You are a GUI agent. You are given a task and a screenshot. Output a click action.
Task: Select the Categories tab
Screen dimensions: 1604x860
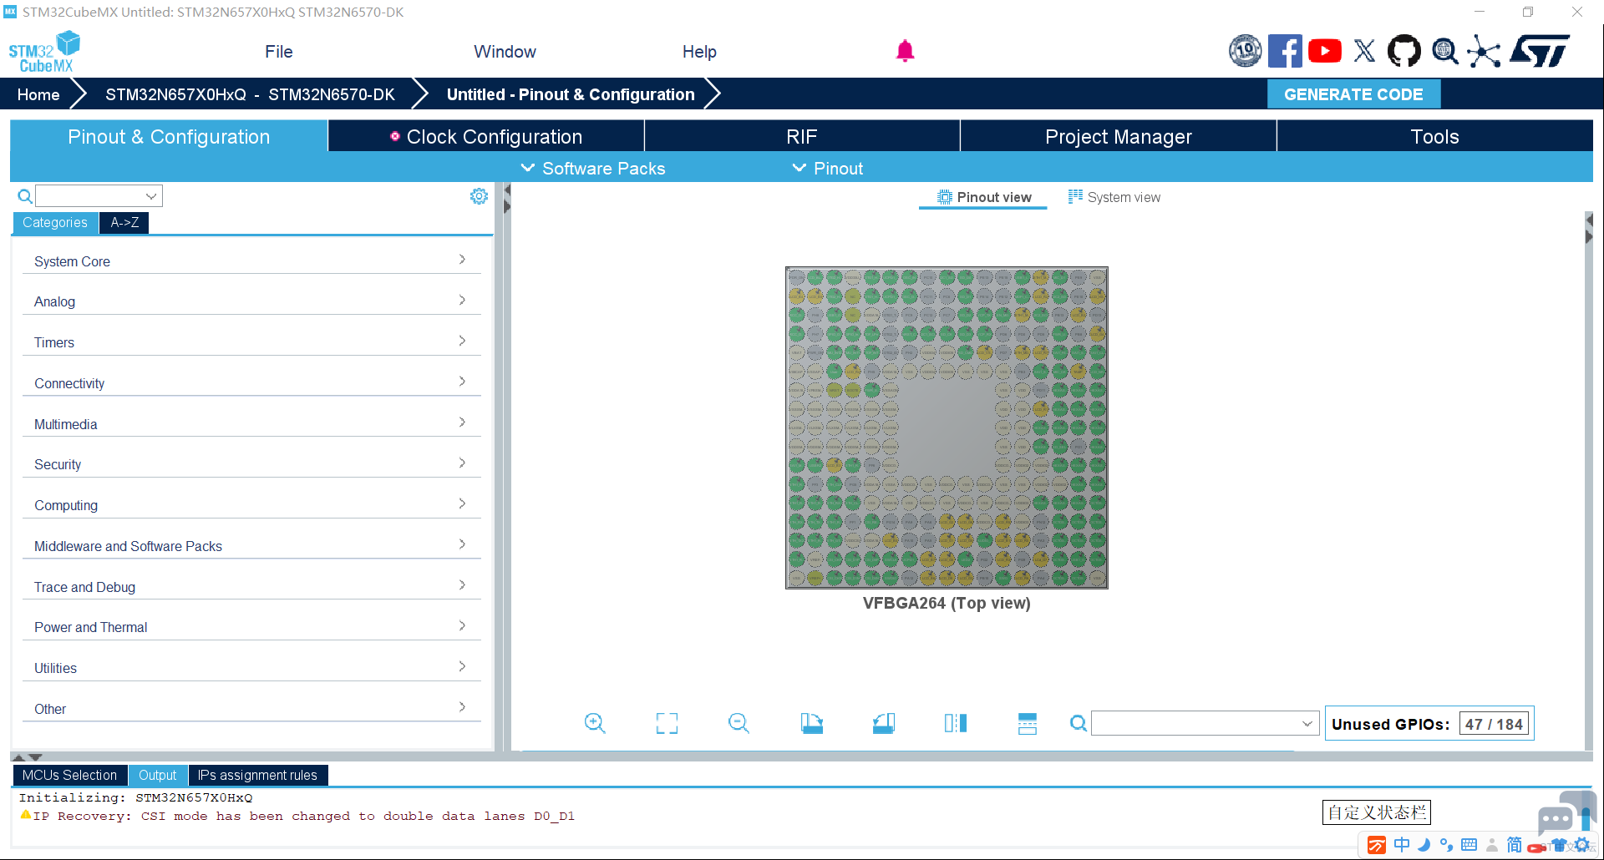click(x=55, y=223)
